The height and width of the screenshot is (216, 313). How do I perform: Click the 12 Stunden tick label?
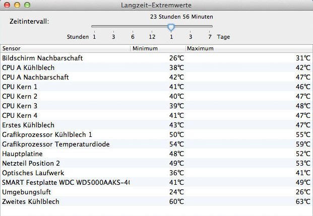pos(152,37)
